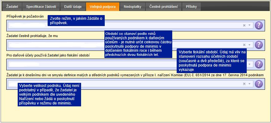Screen dimensions: 271x123
Task: Clear the 'Žadatel čestně prohlašuje' selection
Action: pyautogui.click(x=244, y=45)
